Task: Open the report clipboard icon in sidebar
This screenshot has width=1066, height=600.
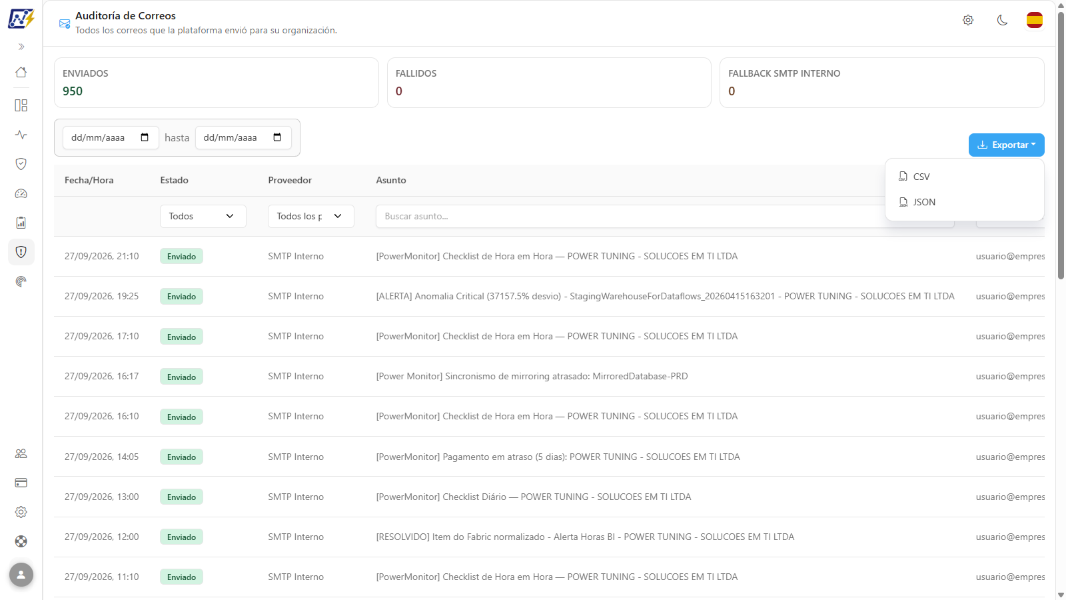Action: tap(21, 223)
